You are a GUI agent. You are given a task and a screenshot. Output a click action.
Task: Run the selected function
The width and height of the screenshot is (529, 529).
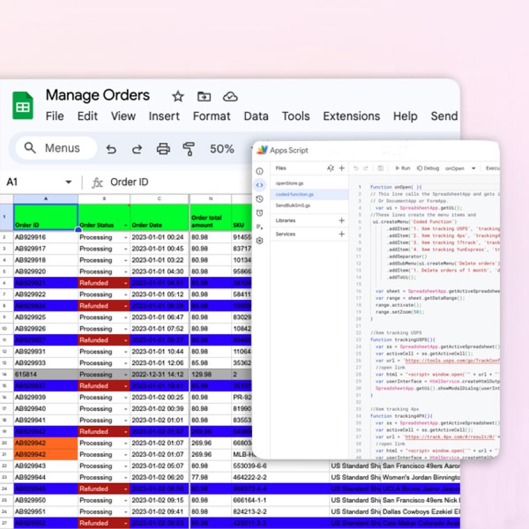point(403,168)
